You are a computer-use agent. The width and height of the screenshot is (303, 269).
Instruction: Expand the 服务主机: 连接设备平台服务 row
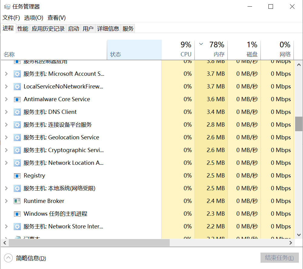[6, 125]
